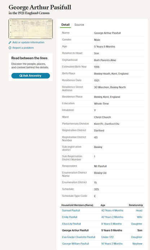Open Samuel Pasifull's record
Screen dimensions: 150x250
(71, 211)
